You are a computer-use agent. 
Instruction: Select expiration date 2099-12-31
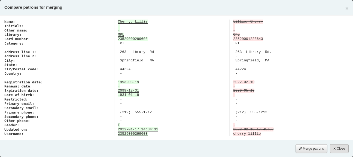pos(128,90)
